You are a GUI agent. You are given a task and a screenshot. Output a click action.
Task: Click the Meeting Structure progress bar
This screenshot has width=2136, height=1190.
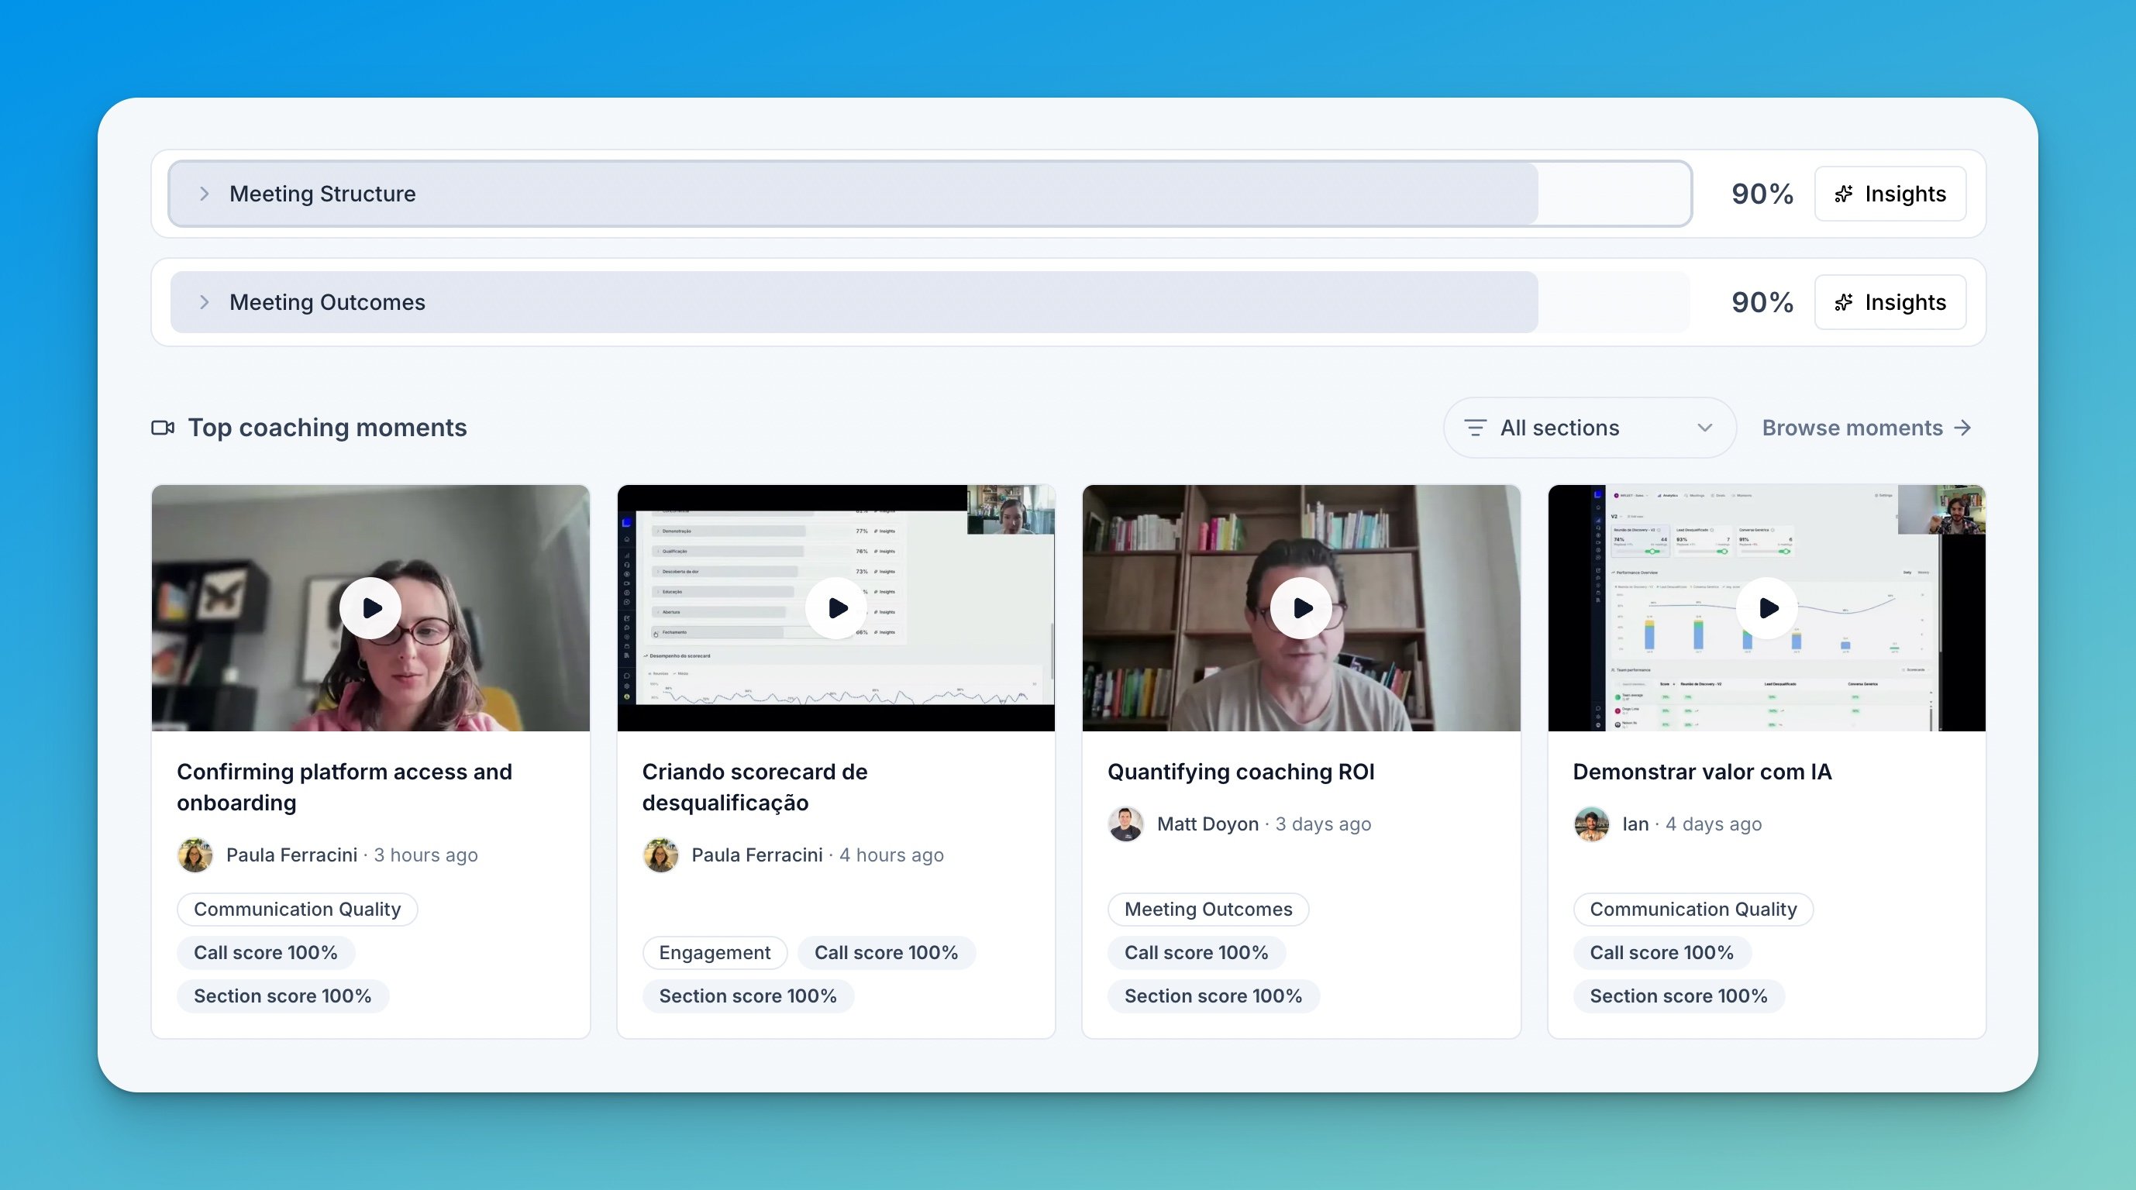point(929,194)
